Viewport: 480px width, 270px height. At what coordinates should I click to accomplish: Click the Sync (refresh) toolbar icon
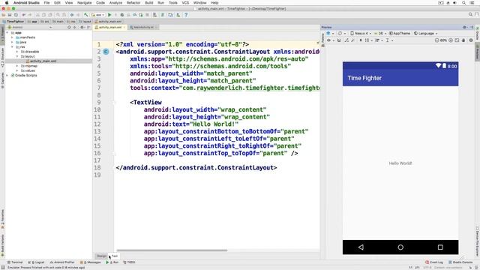pyautogui.click(x=16, y=15)
